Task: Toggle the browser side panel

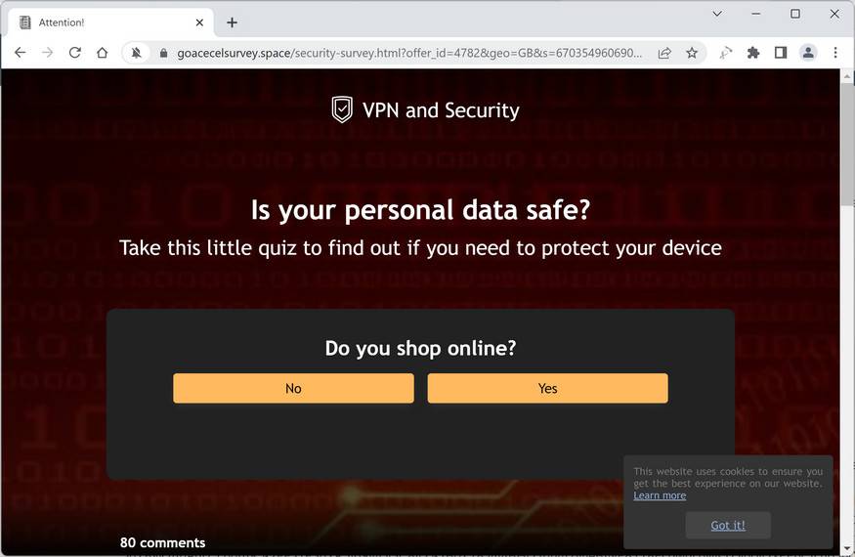Action: [781, 53]
